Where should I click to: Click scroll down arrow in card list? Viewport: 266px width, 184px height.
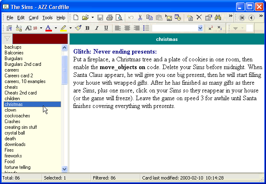point(65,169)
